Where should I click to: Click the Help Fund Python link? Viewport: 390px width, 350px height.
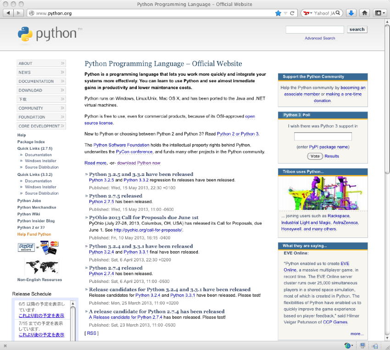tap(34, 234)
